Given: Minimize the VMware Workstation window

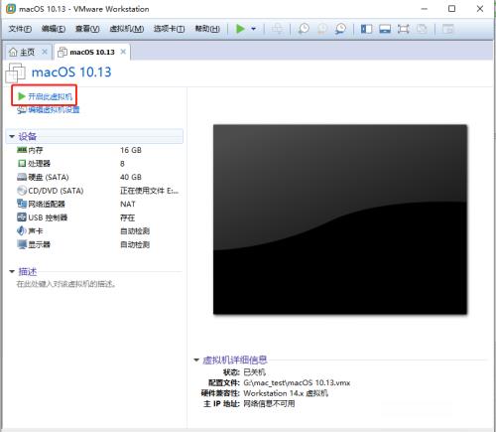Looking at the screenshot, I should tap(425, 9).
